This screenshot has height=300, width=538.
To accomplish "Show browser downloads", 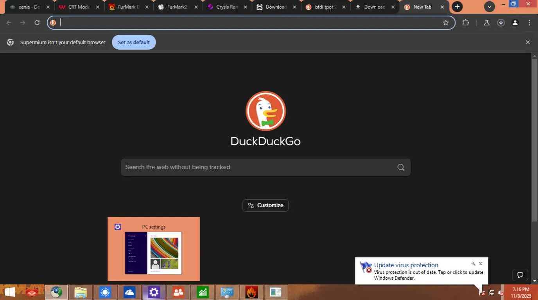I will 501,23.
